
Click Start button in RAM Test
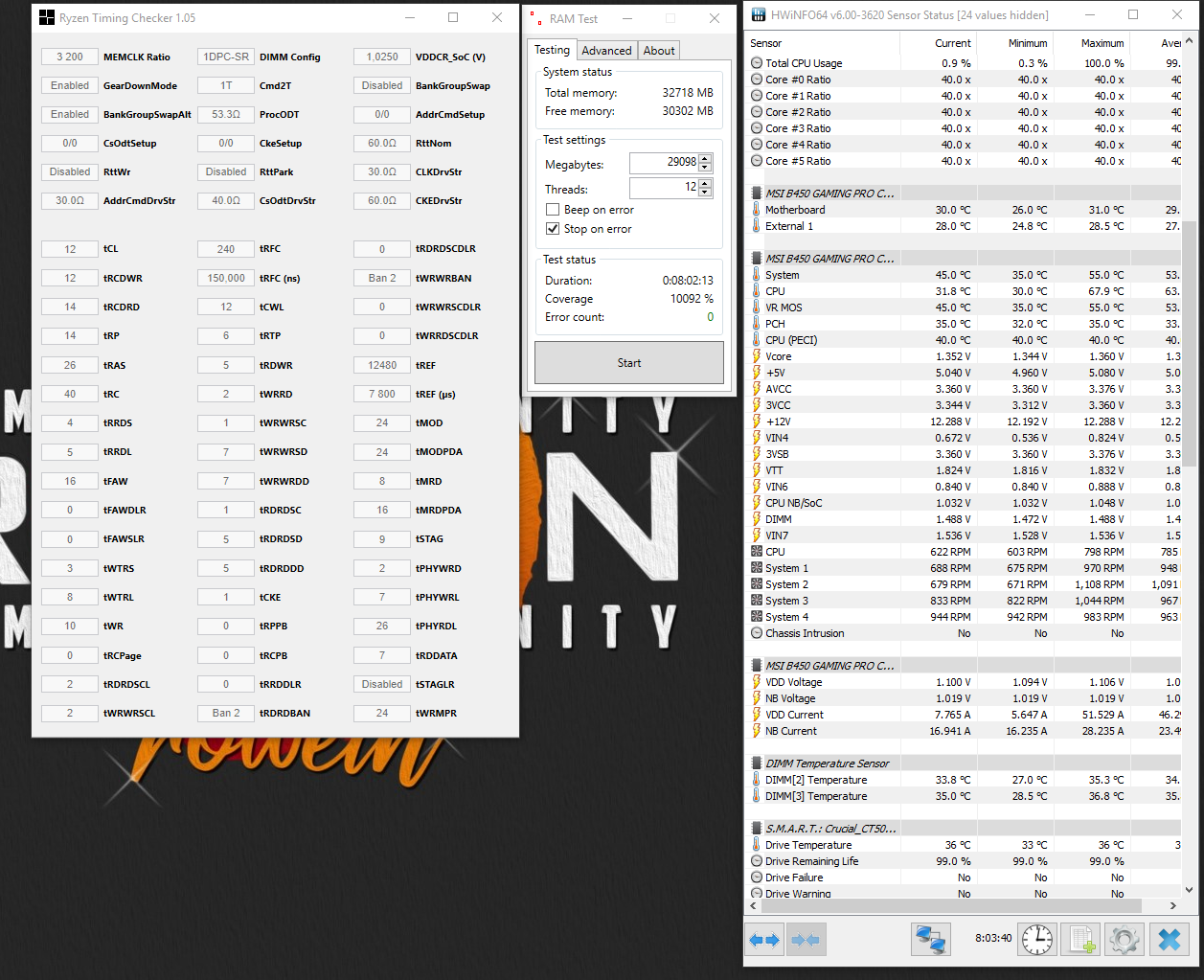click(x=629, y=363)
